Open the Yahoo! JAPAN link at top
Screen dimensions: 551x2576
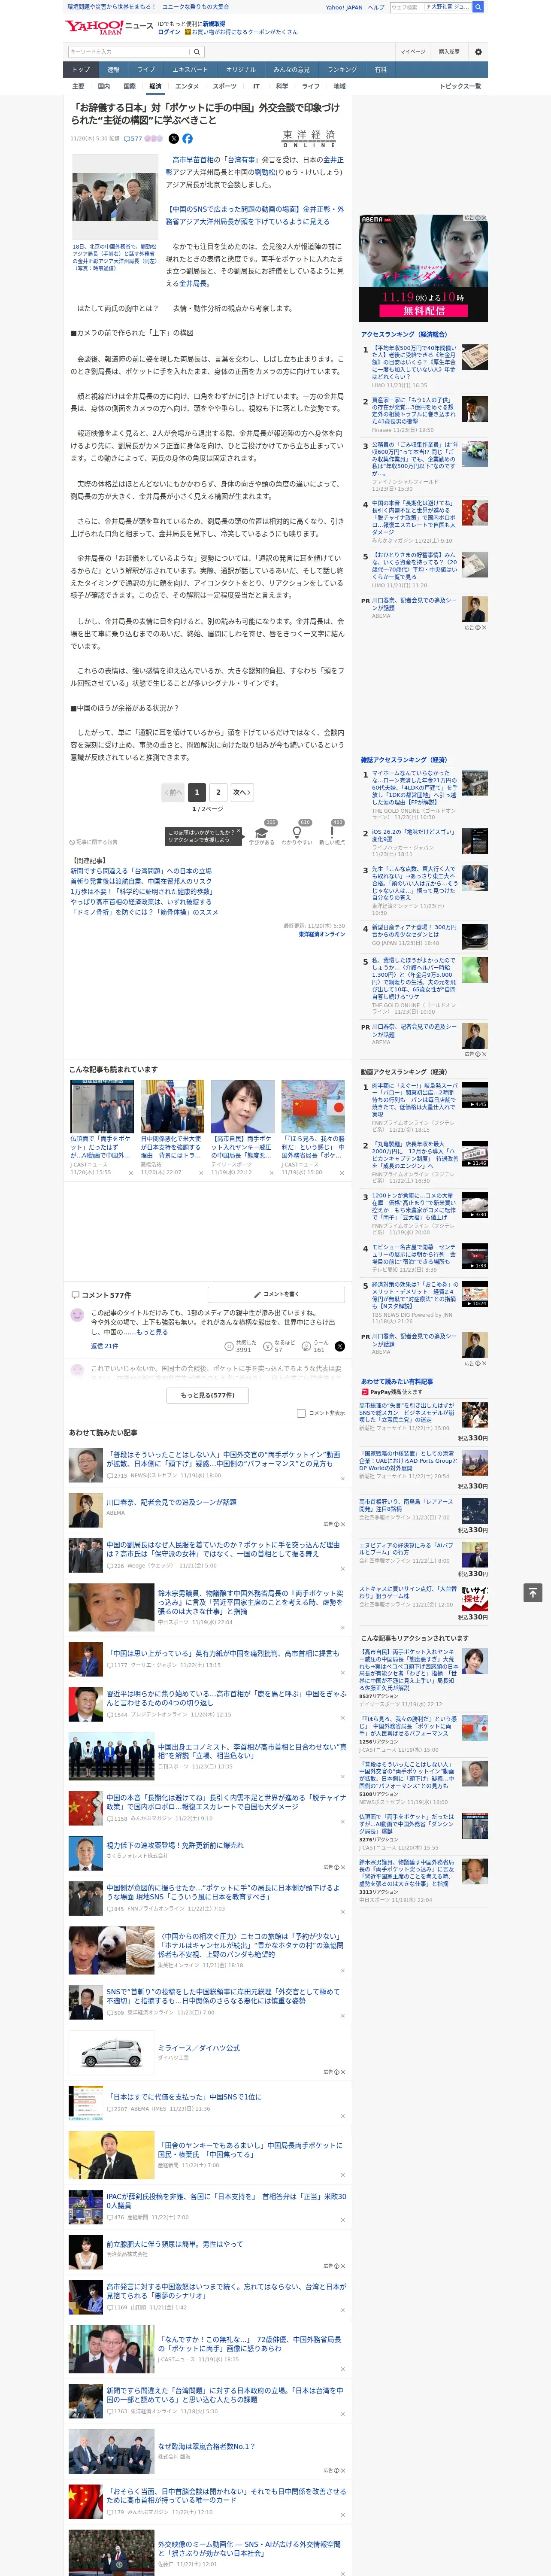pos(344,7)
